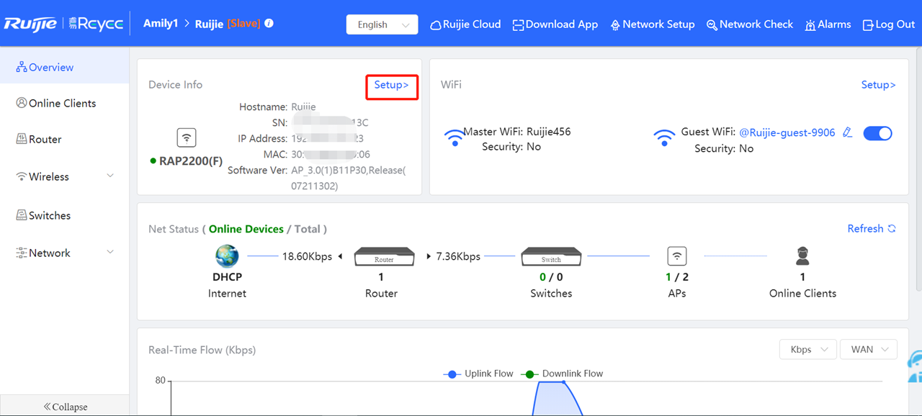Open @Ruijie-guest-9906 WiFi link
The width and height of the screenshot is (922, 416).
coord(787,132)
